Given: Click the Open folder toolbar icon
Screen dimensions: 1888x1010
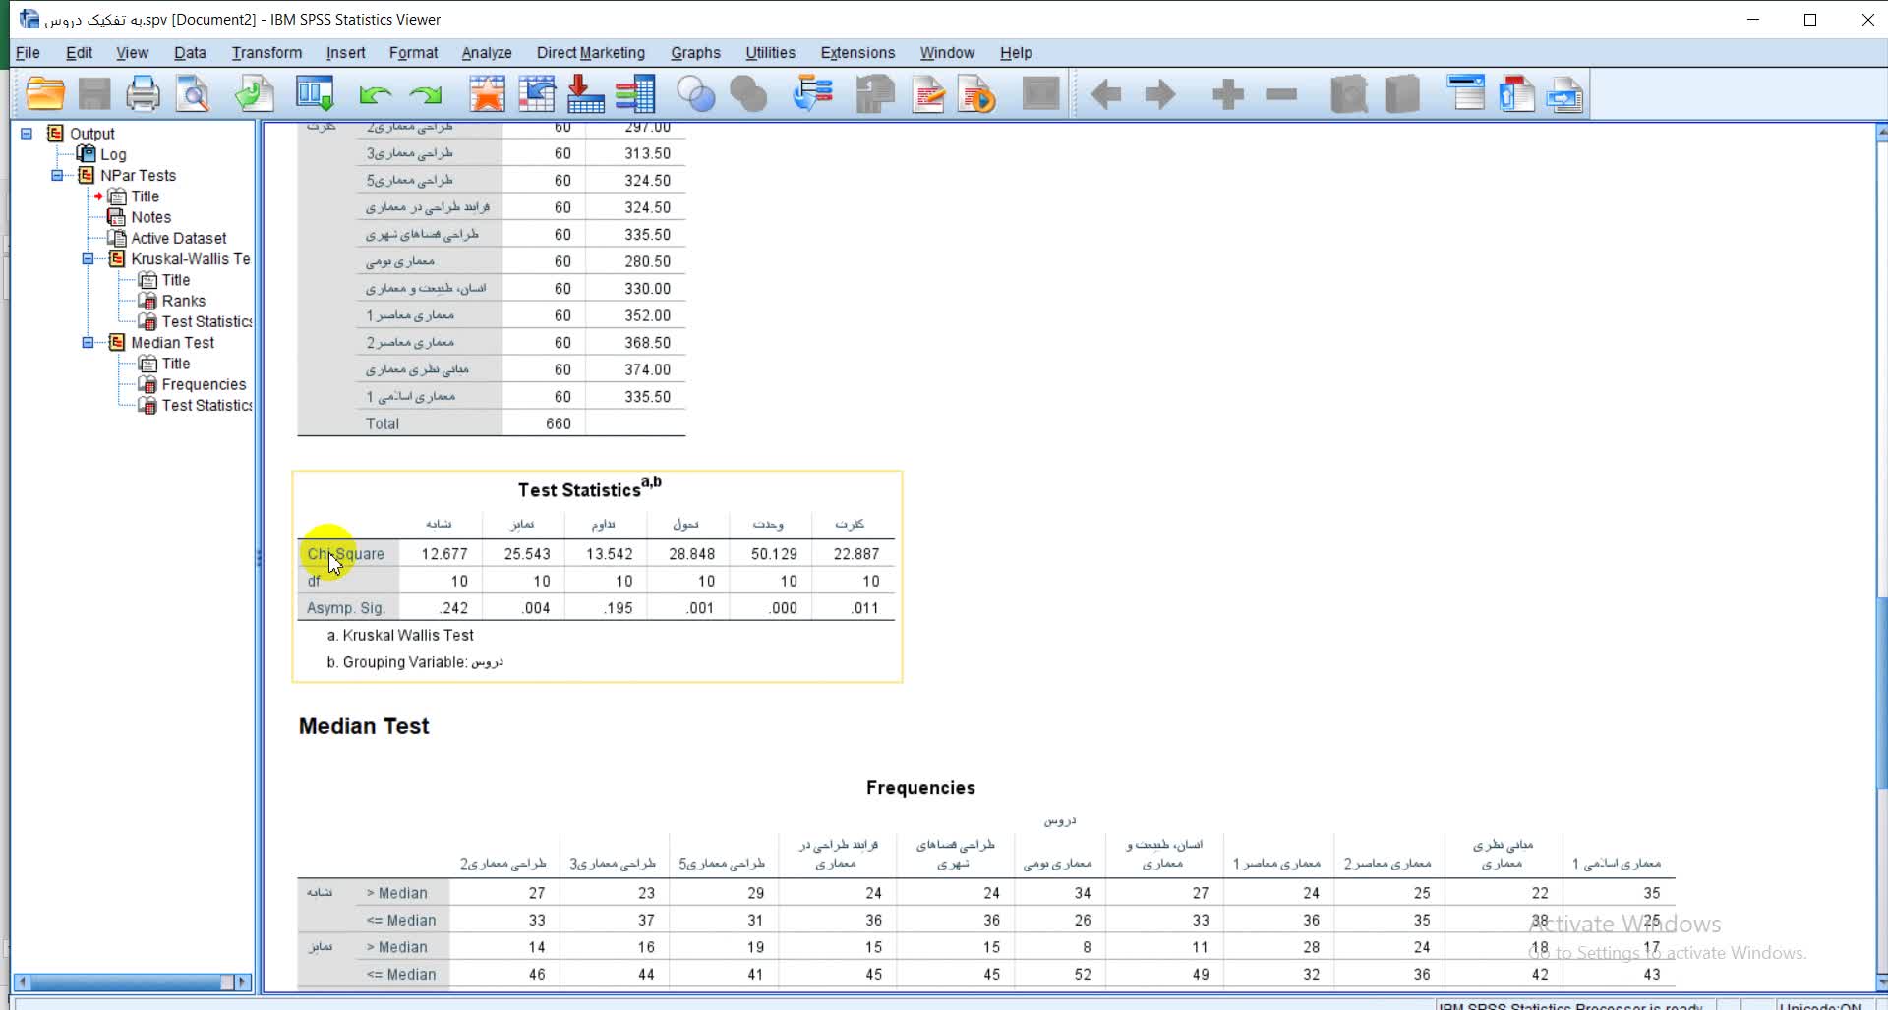Looking at the screenshot, I should (45, 94).
